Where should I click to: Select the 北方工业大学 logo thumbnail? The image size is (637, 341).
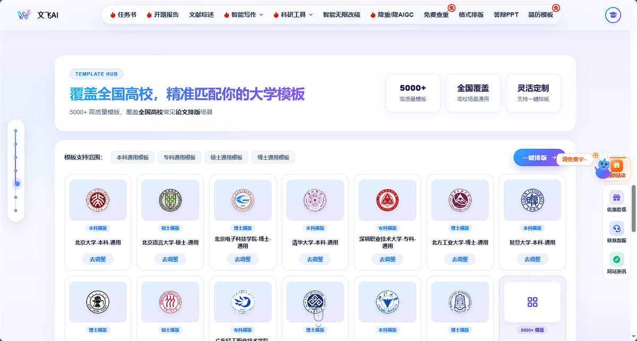coord(460,200)
